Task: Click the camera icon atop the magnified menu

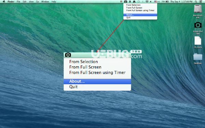Action: (68, 55)
